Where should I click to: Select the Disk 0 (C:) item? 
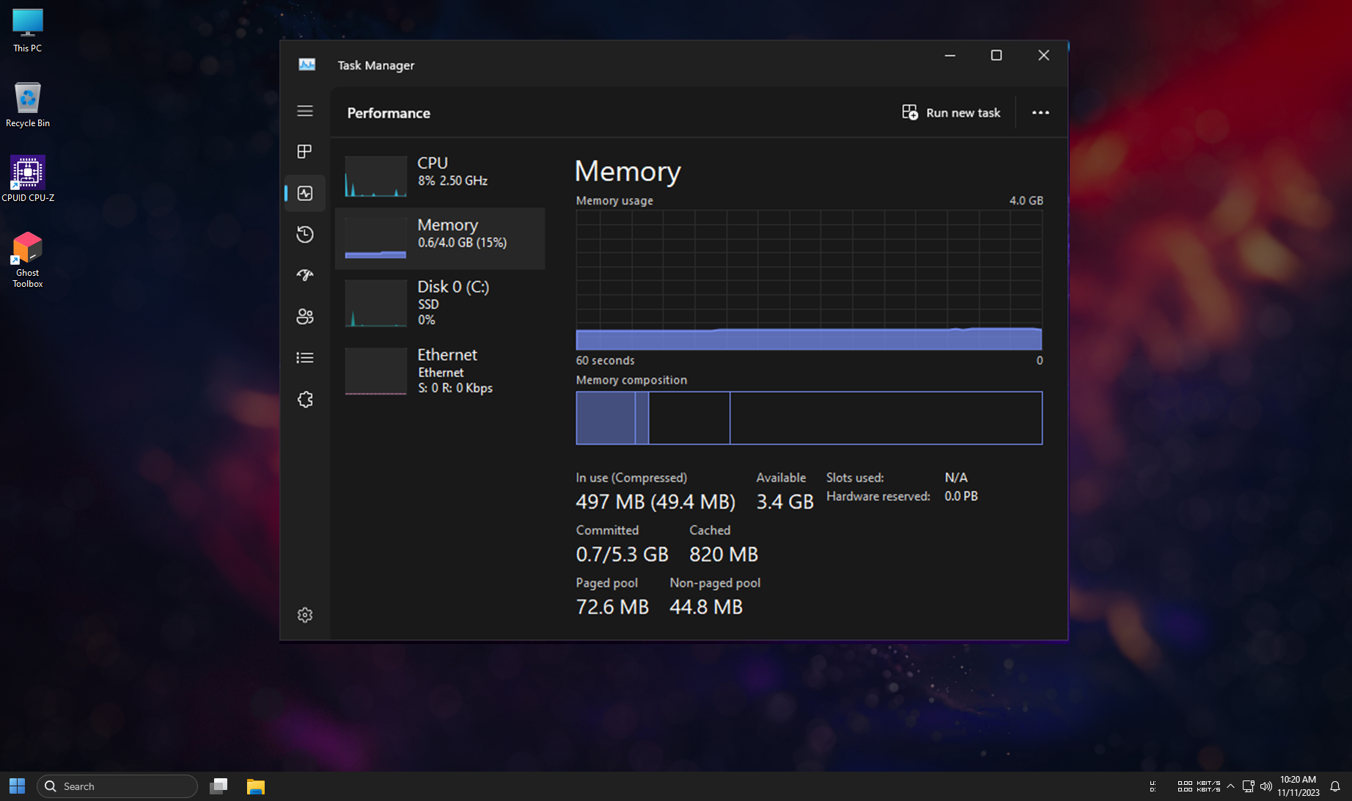[x=440, y=302]
